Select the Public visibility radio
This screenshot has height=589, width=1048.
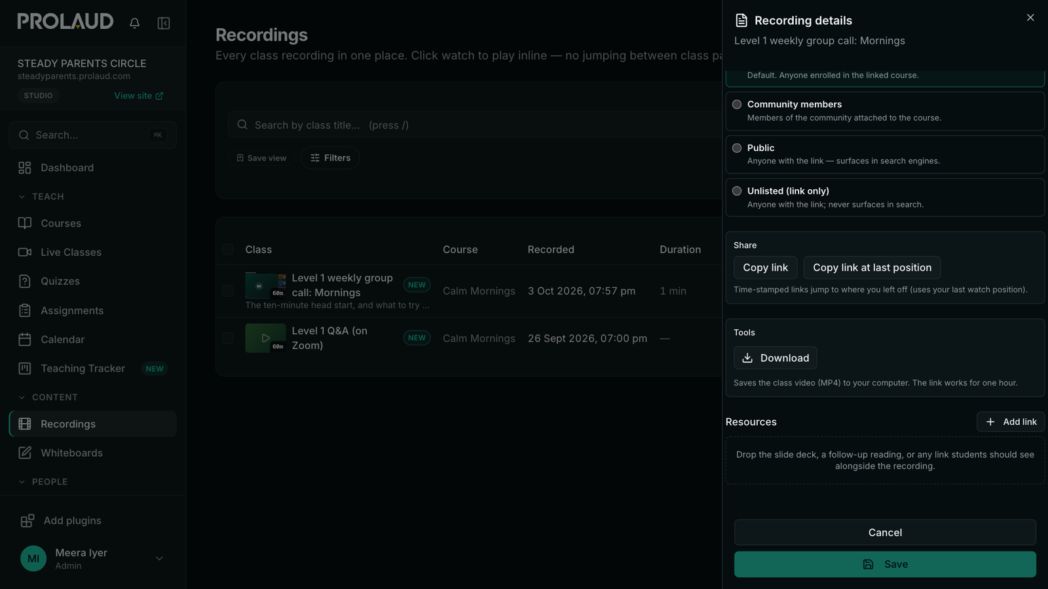coord(737,148)
